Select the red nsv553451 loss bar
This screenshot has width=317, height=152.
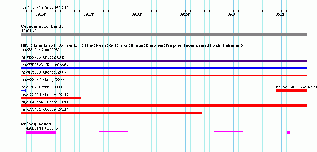click(111, 113)
